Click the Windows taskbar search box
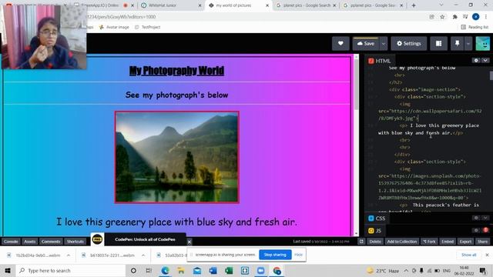Screen dimensions: 493x277 click(x=71, y=270)
